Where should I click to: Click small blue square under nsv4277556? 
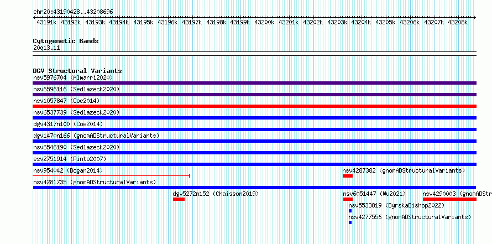[350, 222]
